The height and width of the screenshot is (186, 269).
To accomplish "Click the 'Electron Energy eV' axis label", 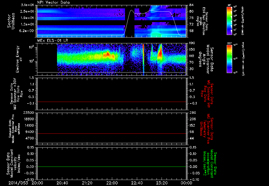I will click(19, 59).
